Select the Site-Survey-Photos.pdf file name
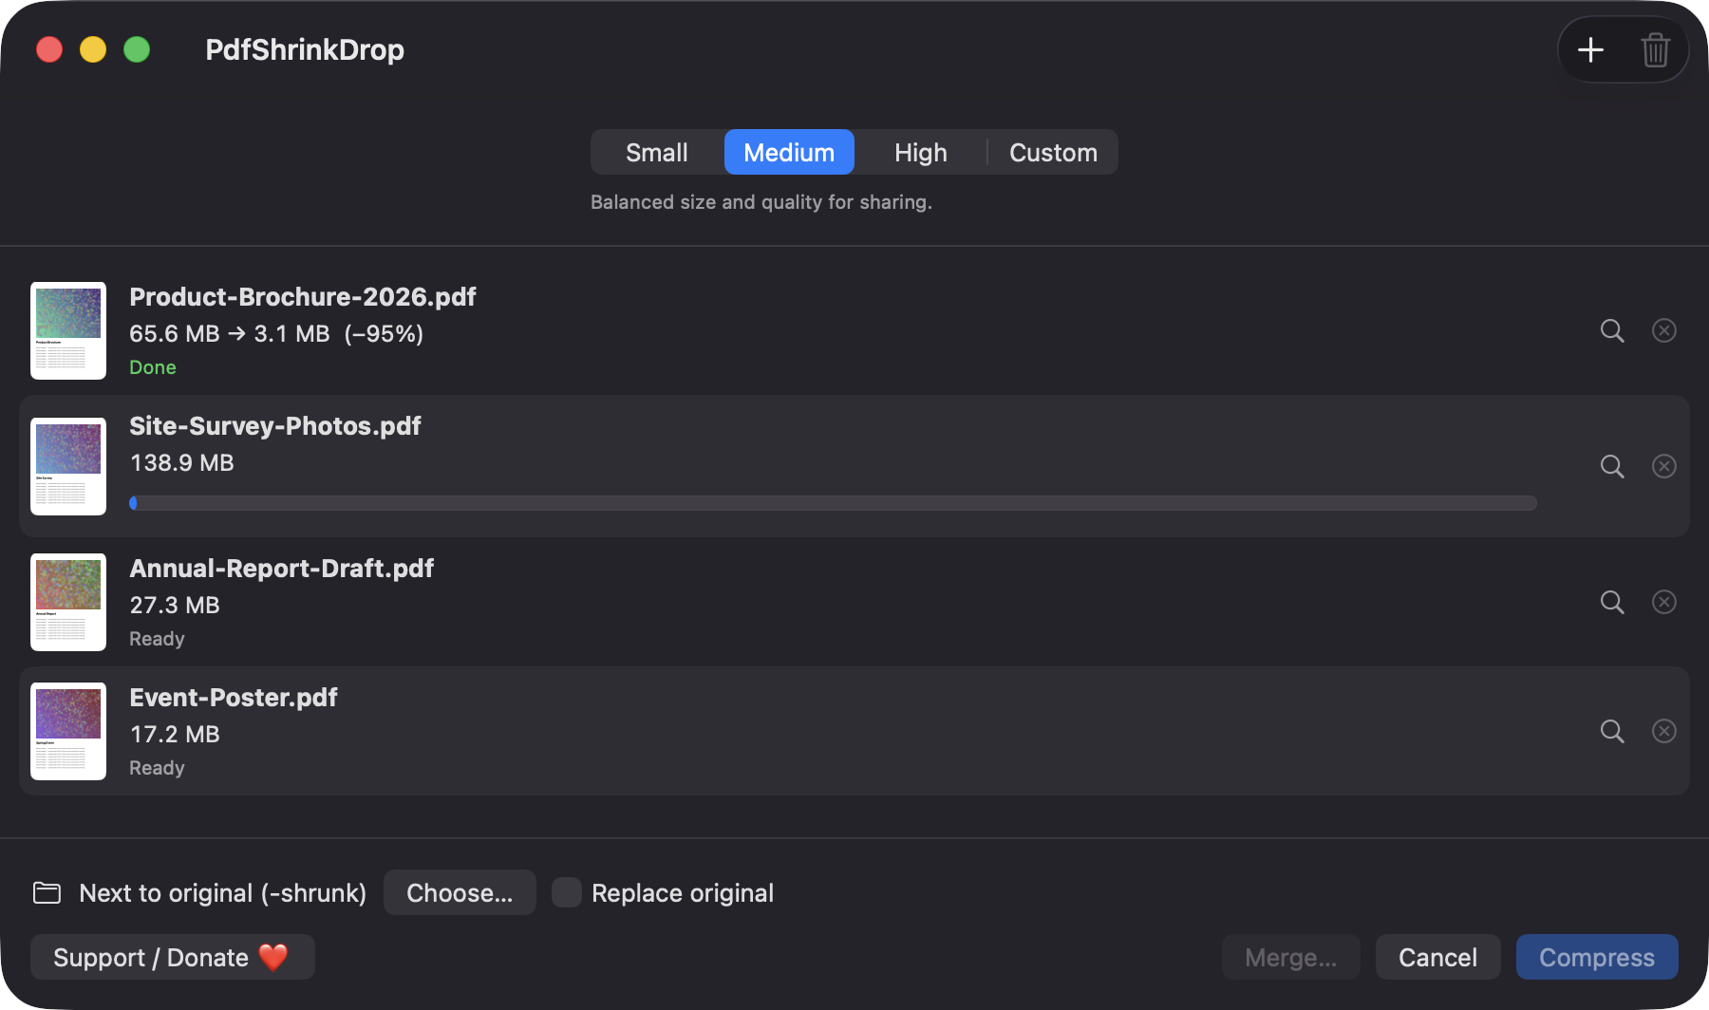This screenshot has width=1709, height=1010. pos(275,426)
